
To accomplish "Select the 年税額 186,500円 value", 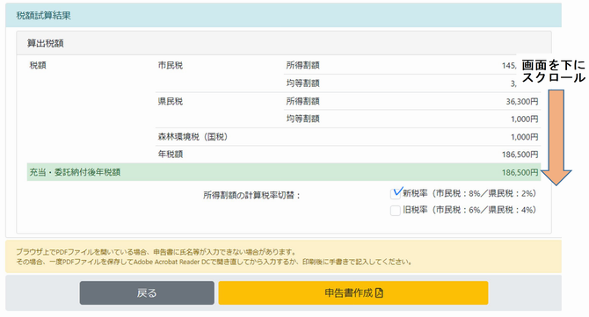I will (x=520, y=155).
